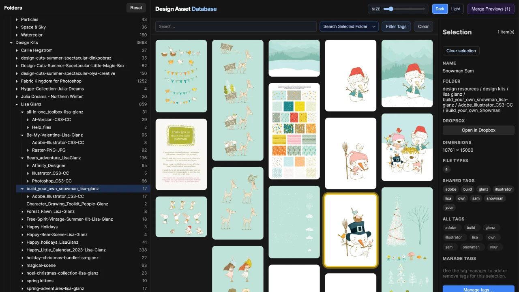This screenshot has height=292, width=519.
Task: Click the Manage tags… button
Action: pyautogui.click(x=478, y=290)
